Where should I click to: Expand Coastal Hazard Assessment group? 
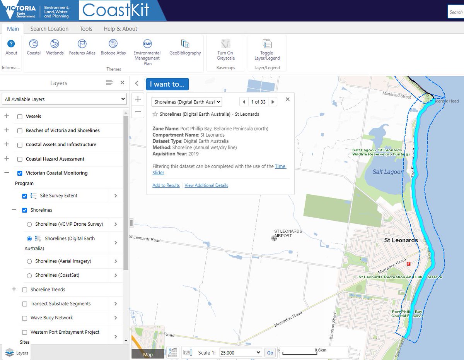pos(7,158)
